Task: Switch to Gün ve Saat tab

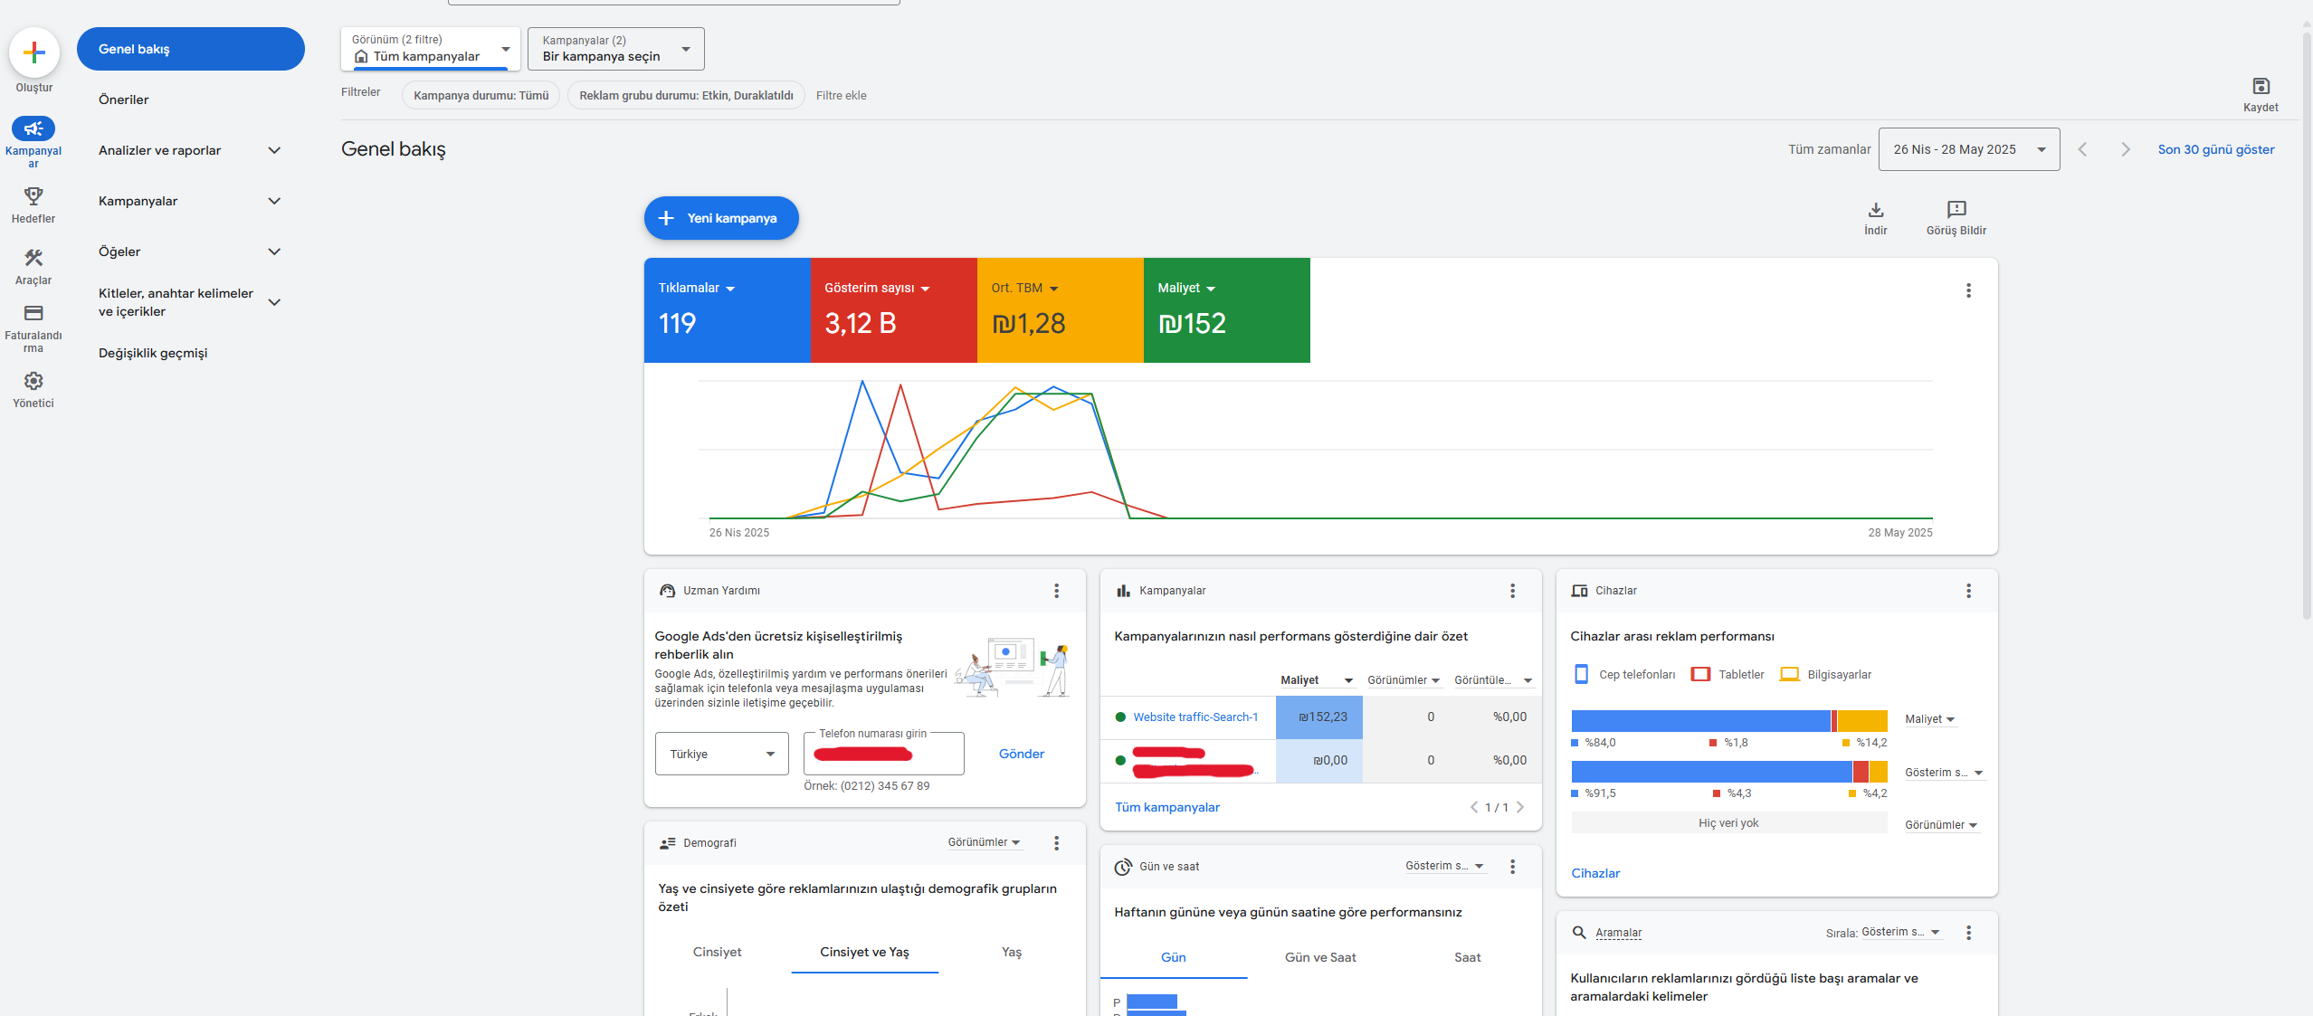Action: tap(1320, 957)
